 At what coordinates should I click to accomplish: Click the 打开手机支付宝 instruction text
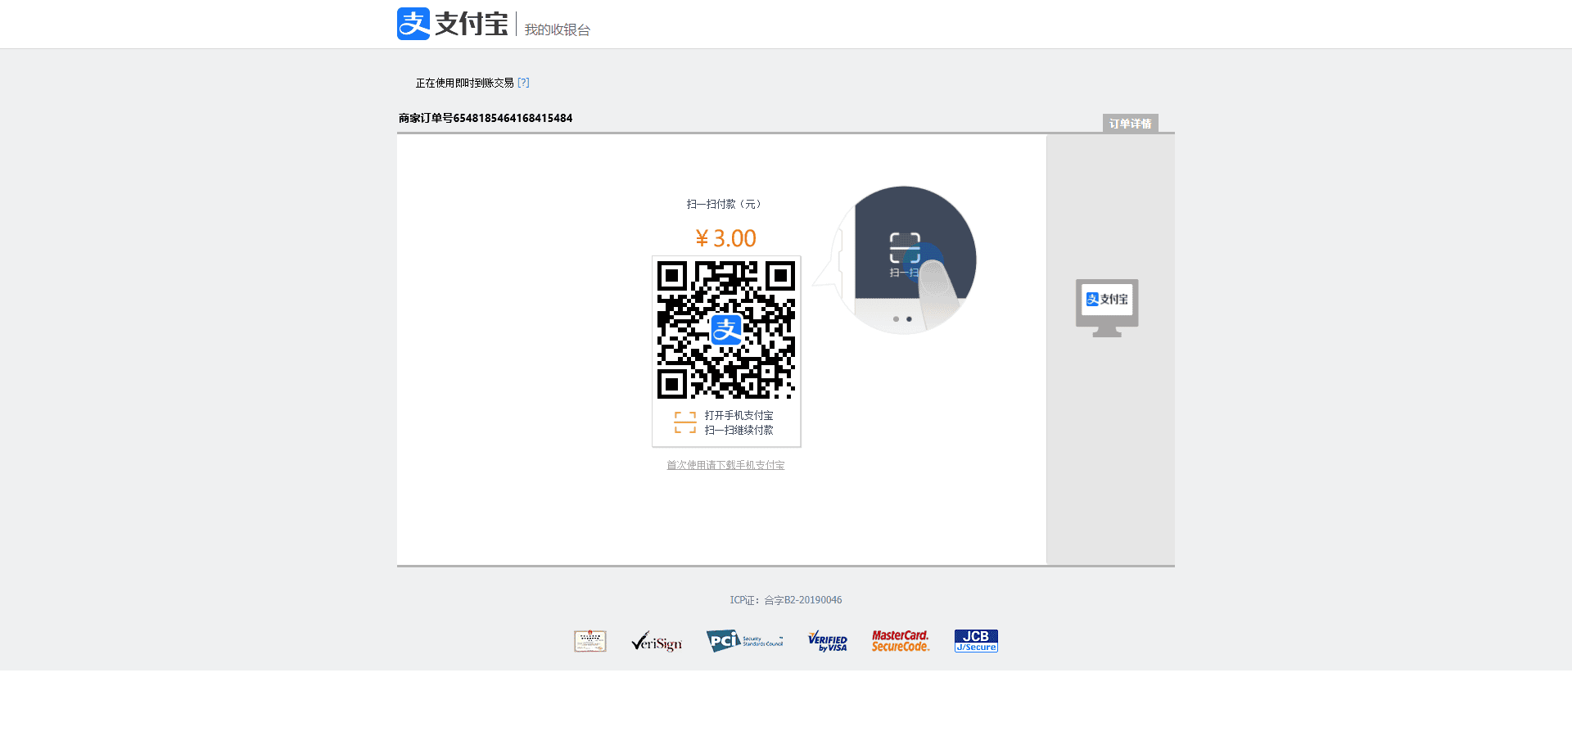point(739,416)
